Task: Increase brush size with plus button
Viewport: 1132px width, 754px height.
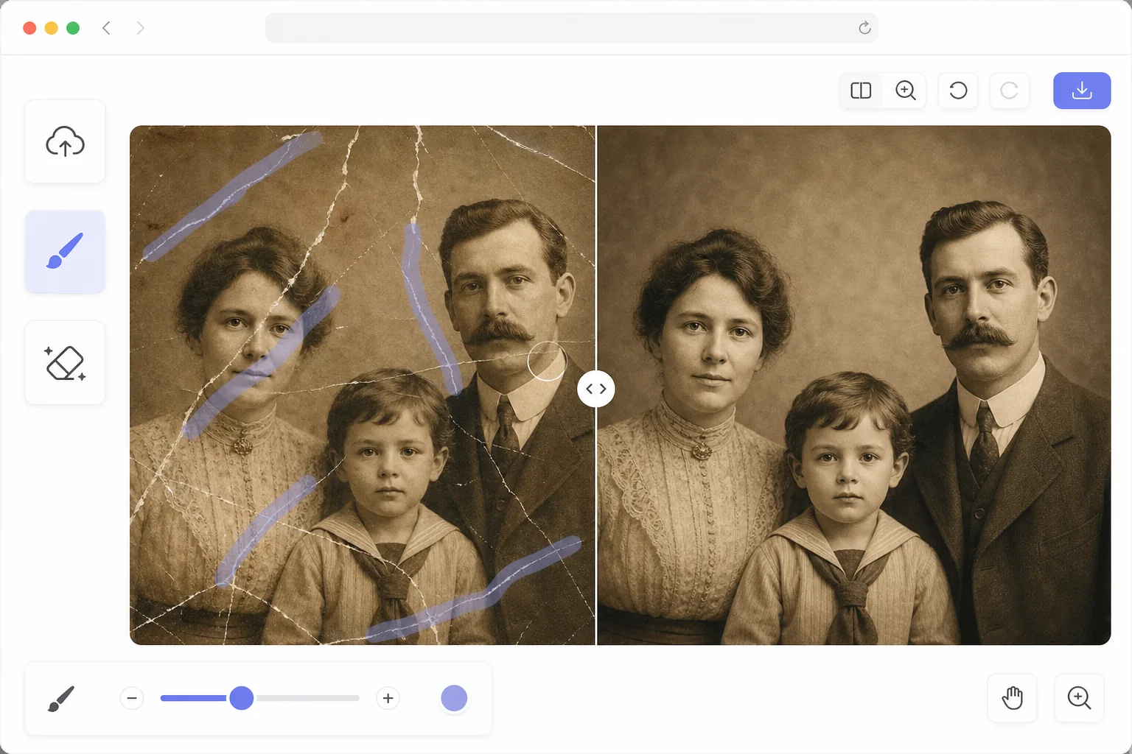Action: click(x=388, y=698)
